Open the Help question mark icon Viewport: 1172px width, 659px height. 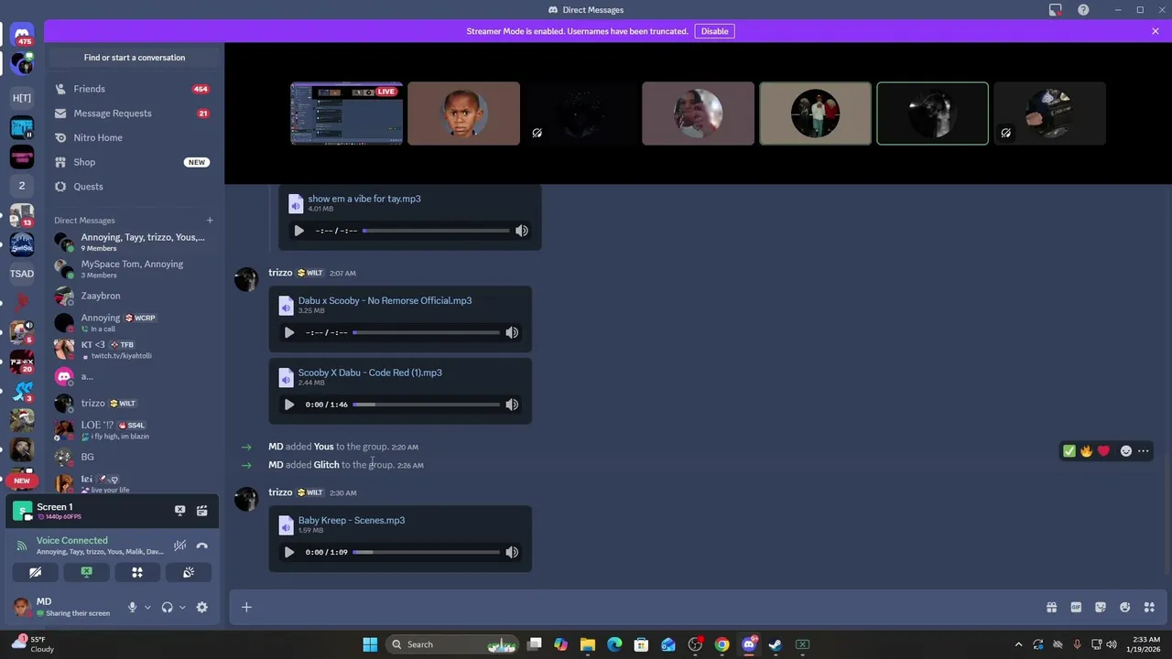tap(1084, 10)
